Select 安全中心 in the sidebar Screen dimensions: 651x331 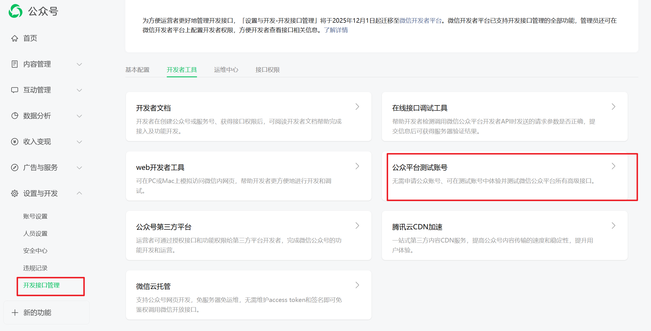point(35,251)
